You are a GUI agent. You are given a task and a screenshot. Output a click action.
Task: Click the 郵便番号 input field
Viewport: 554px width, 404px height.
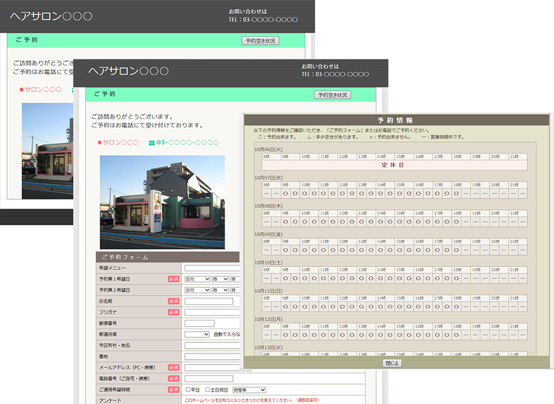click(x=199, y=323)
